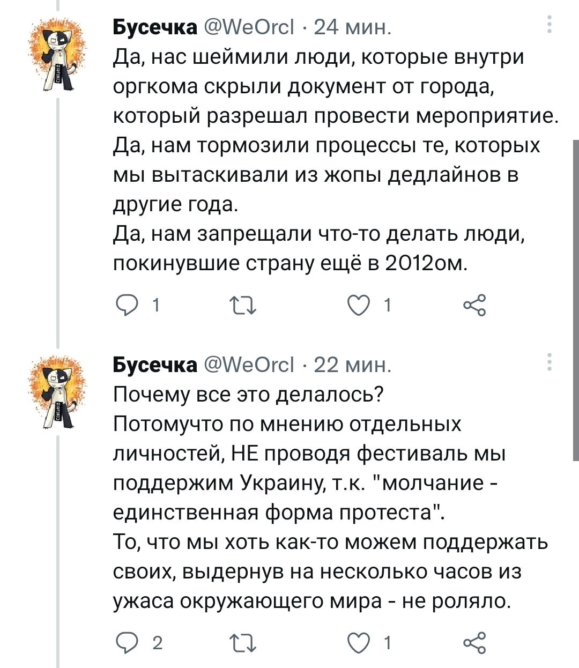
Task: Open @WeOrcl handle in first tweet
Action: tap(249, 27)
